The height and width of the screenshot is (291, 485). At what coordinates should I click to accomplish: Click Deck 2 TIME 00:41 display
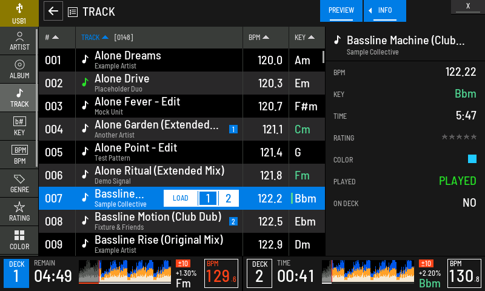(x=296, y=276)
